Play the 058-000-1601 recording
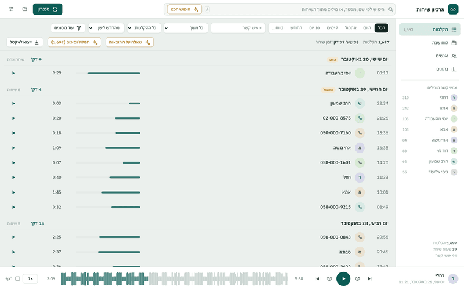Viewport: 464px width, 290px height. pyautogui.click(x=13, y=162)
